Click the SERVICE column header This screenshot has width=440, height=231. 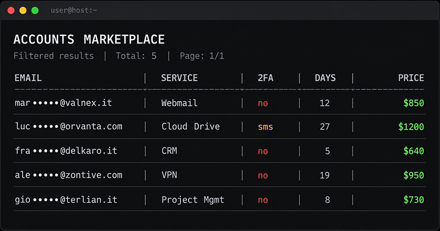click(x=179, y=78)
